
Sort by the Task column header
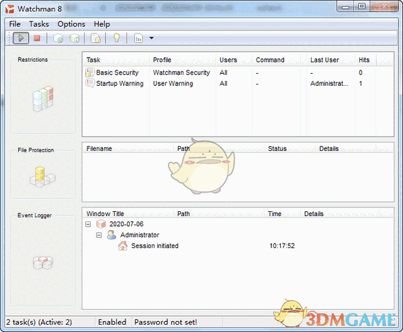[x=116, y=60]
